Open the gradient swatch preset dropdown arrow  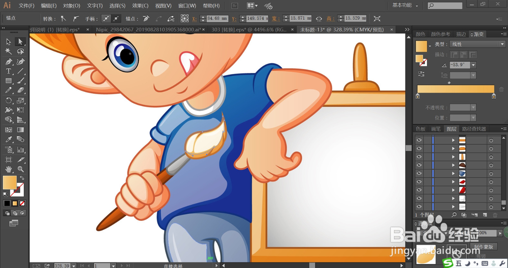tap(430, 46)
